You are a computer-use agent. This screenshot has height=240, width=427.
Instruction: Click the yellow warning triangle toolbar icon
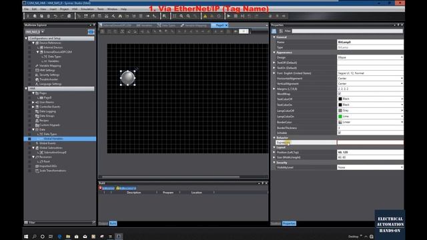point(205,16)
